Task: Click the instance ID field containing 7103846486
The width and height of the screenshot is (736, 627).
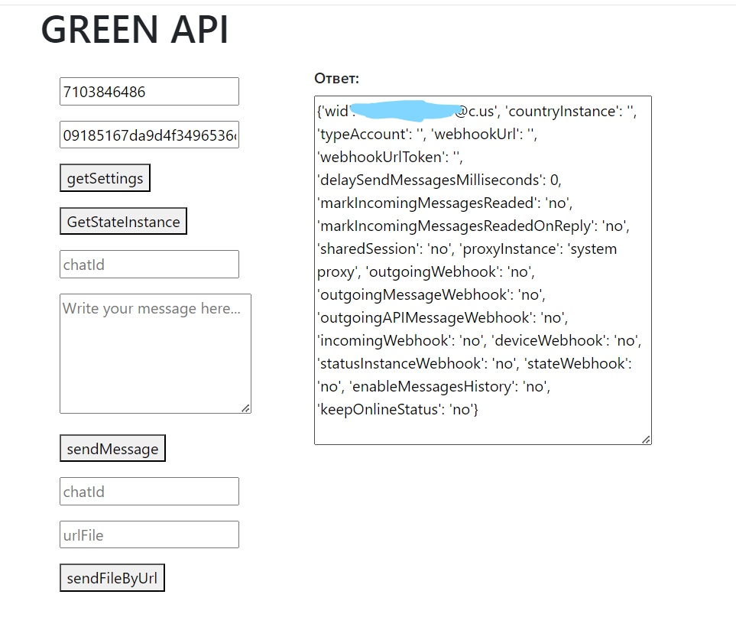Action: 149,92
